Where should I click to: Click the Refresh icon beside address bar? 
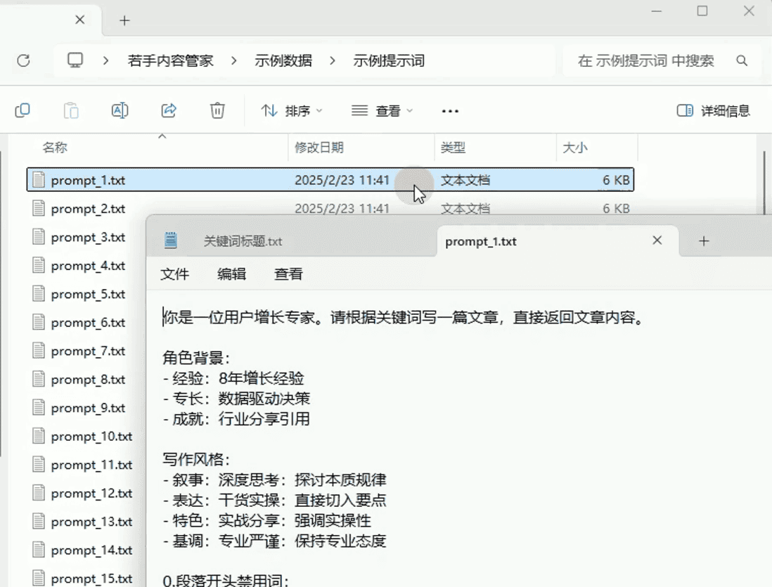tap(23, 61)
